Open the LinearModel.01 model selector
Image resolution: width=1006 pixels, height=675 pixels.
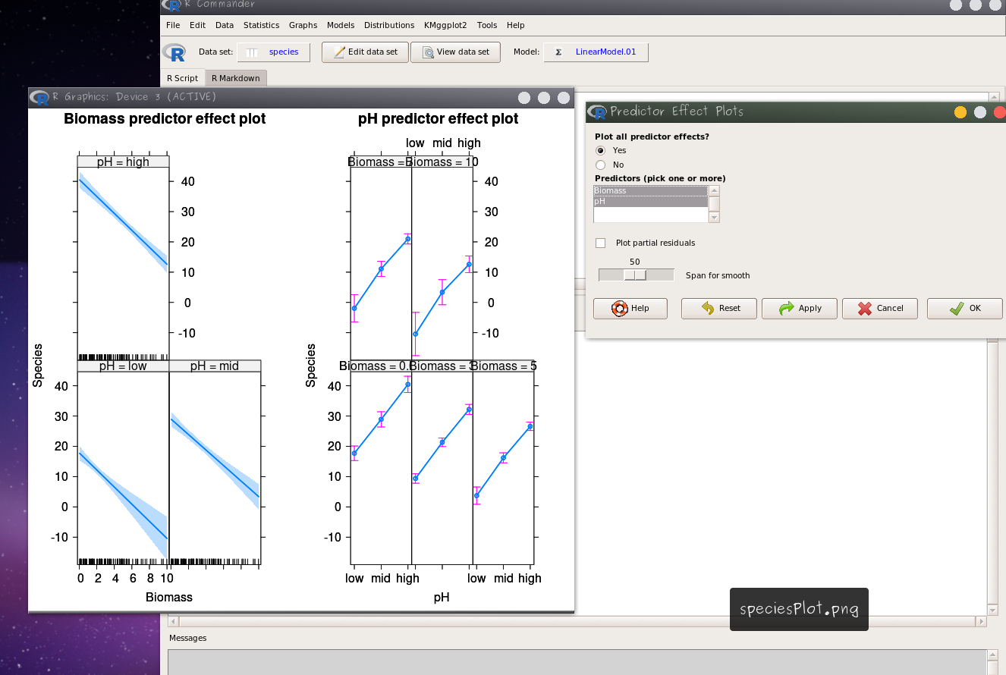point(596,52)
